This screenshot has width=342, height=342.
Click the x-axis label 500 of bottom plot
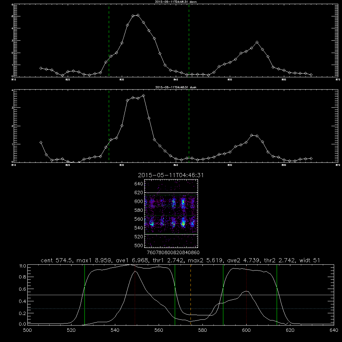27,330
